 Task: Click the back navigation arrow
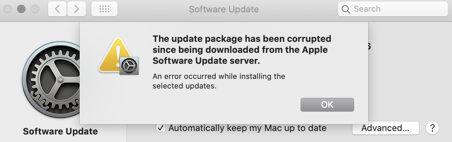tap(57, 9)
